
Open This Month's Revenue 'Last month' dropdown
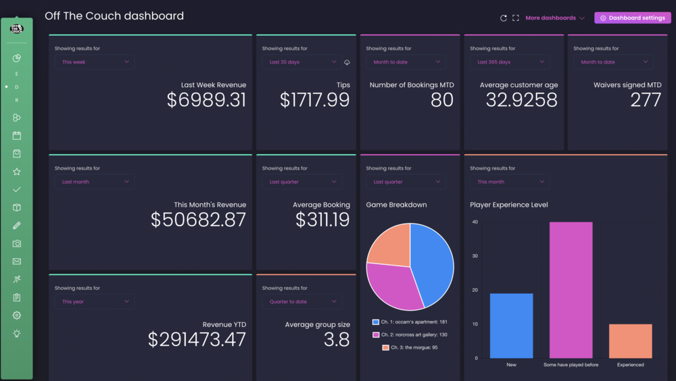click(95, 182)
